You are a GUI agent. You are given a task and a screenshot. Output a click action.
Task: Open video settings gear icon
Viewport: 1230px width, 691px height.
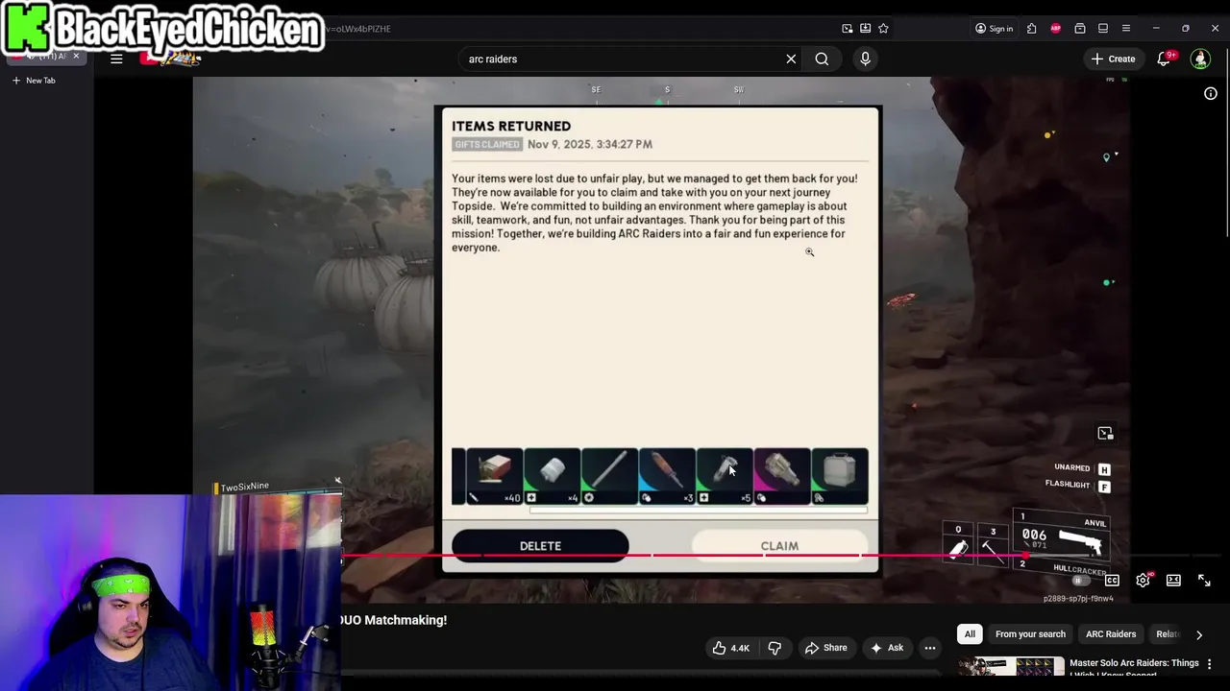coord(1143,581)
